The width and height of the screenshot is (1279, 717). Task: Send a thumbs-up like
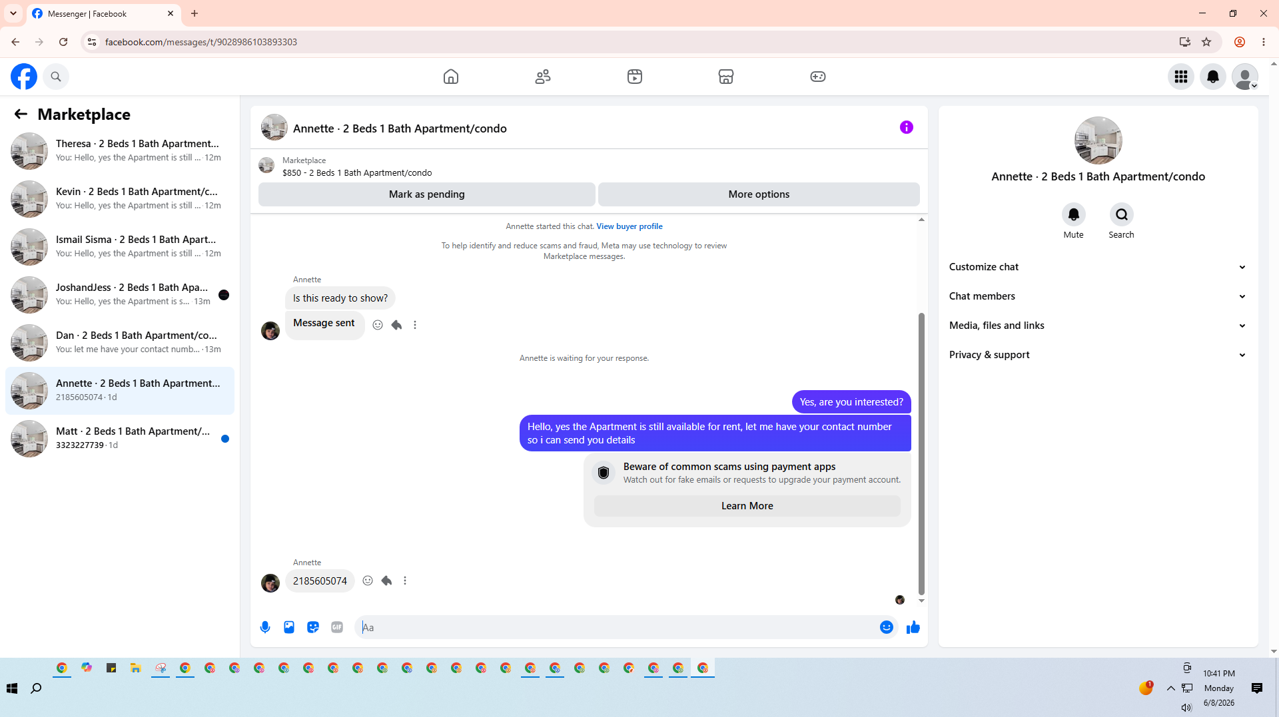coord(913,627)
